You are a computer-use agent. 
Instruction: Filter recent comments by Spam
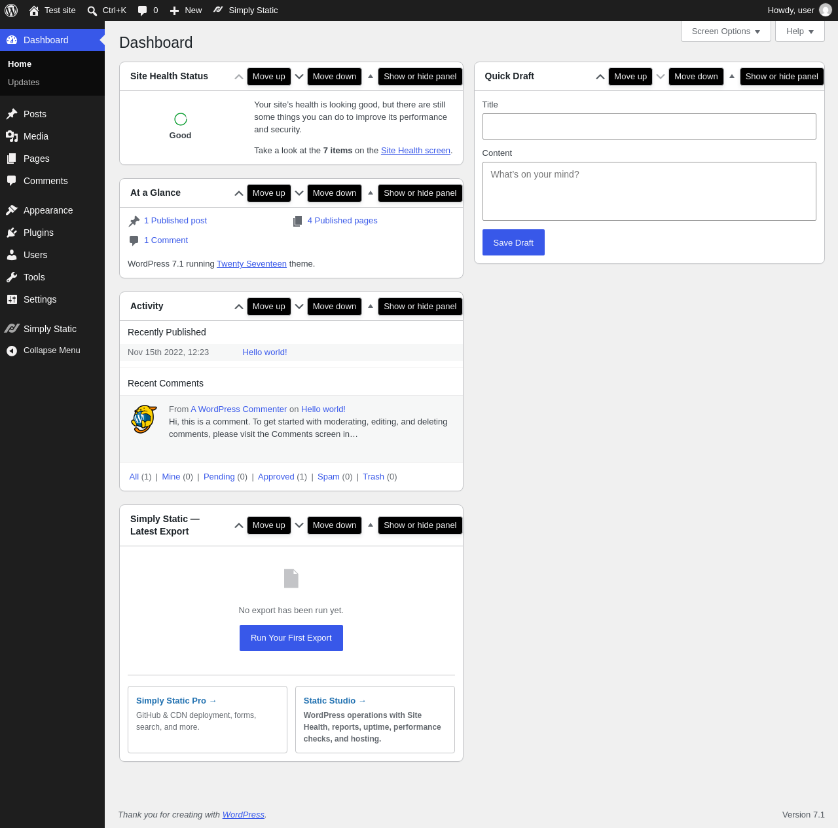point(329,477)
